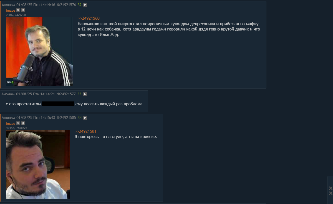The image size is (333, 204).
Task: Download the image attached to post №24921585
Action: 23,123
